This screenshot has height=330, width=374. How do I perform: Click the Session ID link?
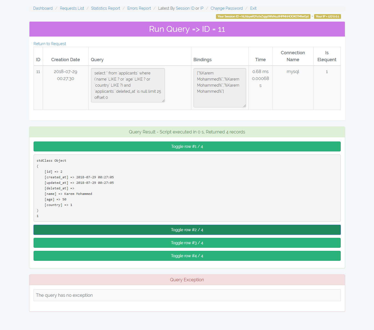[185, 8]
